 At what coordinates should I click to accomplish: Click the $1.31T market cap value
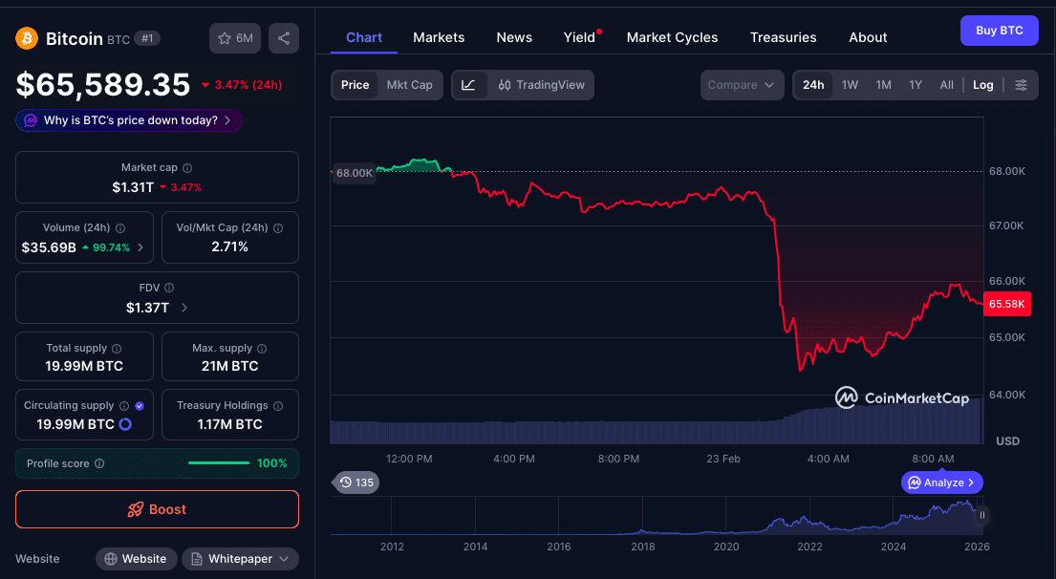tap(133, 187)
